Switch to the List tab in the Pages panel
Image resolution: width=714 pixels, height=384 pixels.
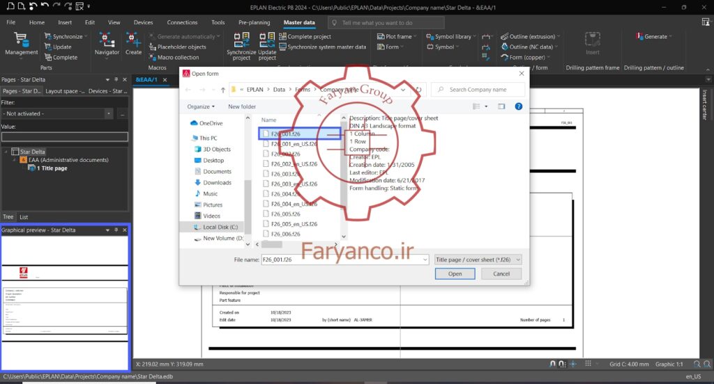[24, 217]
